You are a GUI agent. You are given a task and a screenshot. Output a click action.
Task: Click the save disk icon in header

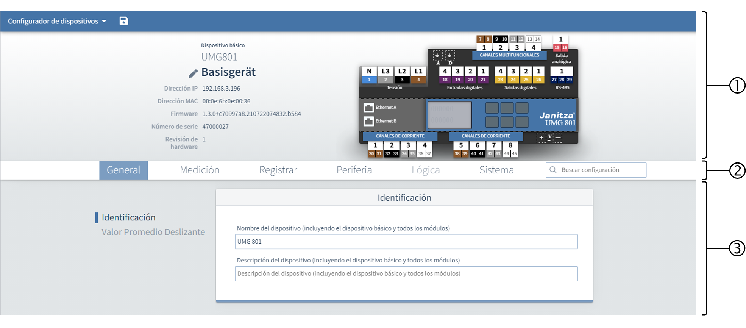coord(124,21)
